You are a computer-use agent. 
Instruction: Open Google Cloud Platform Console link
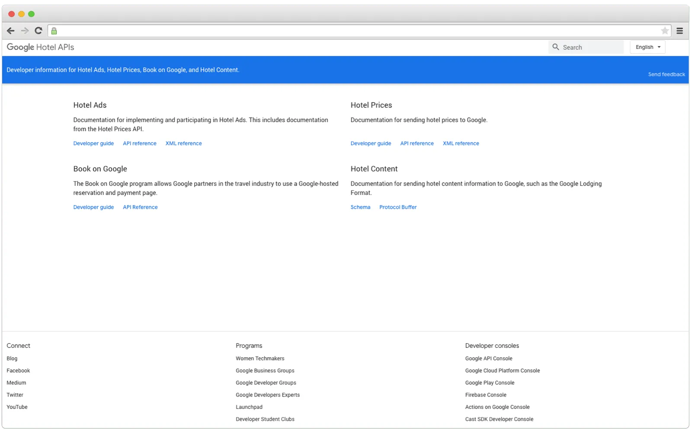tap(503, 371)
